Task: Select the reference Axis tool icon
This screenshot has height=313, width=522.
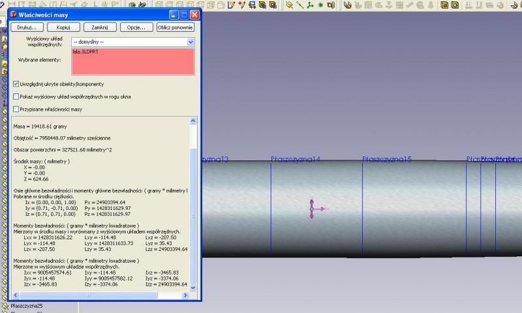Action: tap(299, 5)
